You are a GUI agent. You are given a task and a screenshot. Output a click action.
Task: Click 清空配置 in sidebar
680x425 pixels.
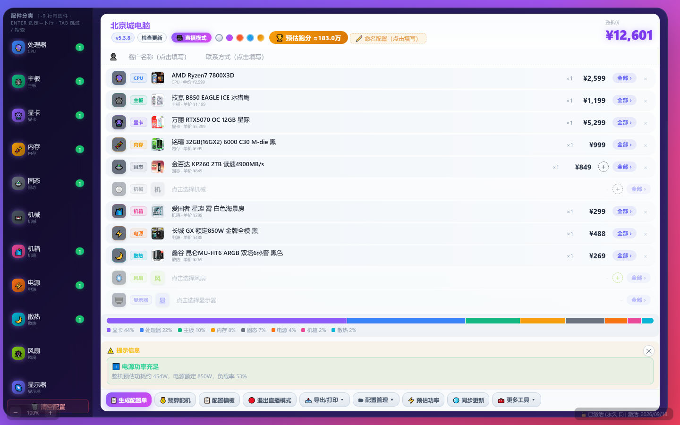[48, 407]
